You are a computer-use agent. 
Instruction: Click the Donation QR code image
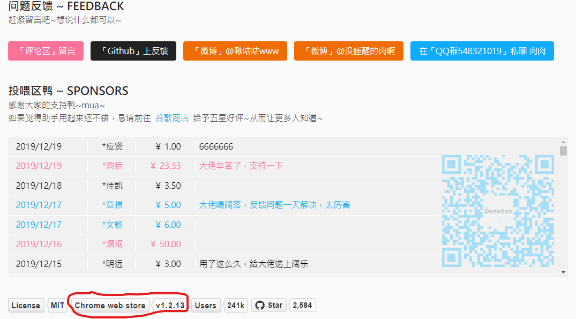(498, 211)
